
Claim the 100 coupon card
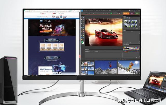pos(49,47)
